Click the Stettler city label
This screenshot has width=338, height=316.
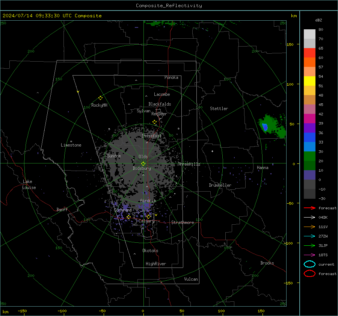coord(219,109)
